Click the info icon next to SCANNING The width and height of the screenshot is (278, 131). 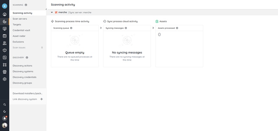click(x=26, y=5)
